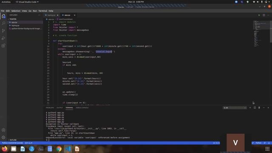Viewport: 272px width, 153px height.
Task: Open the Run menu
Action: (35, 11)
